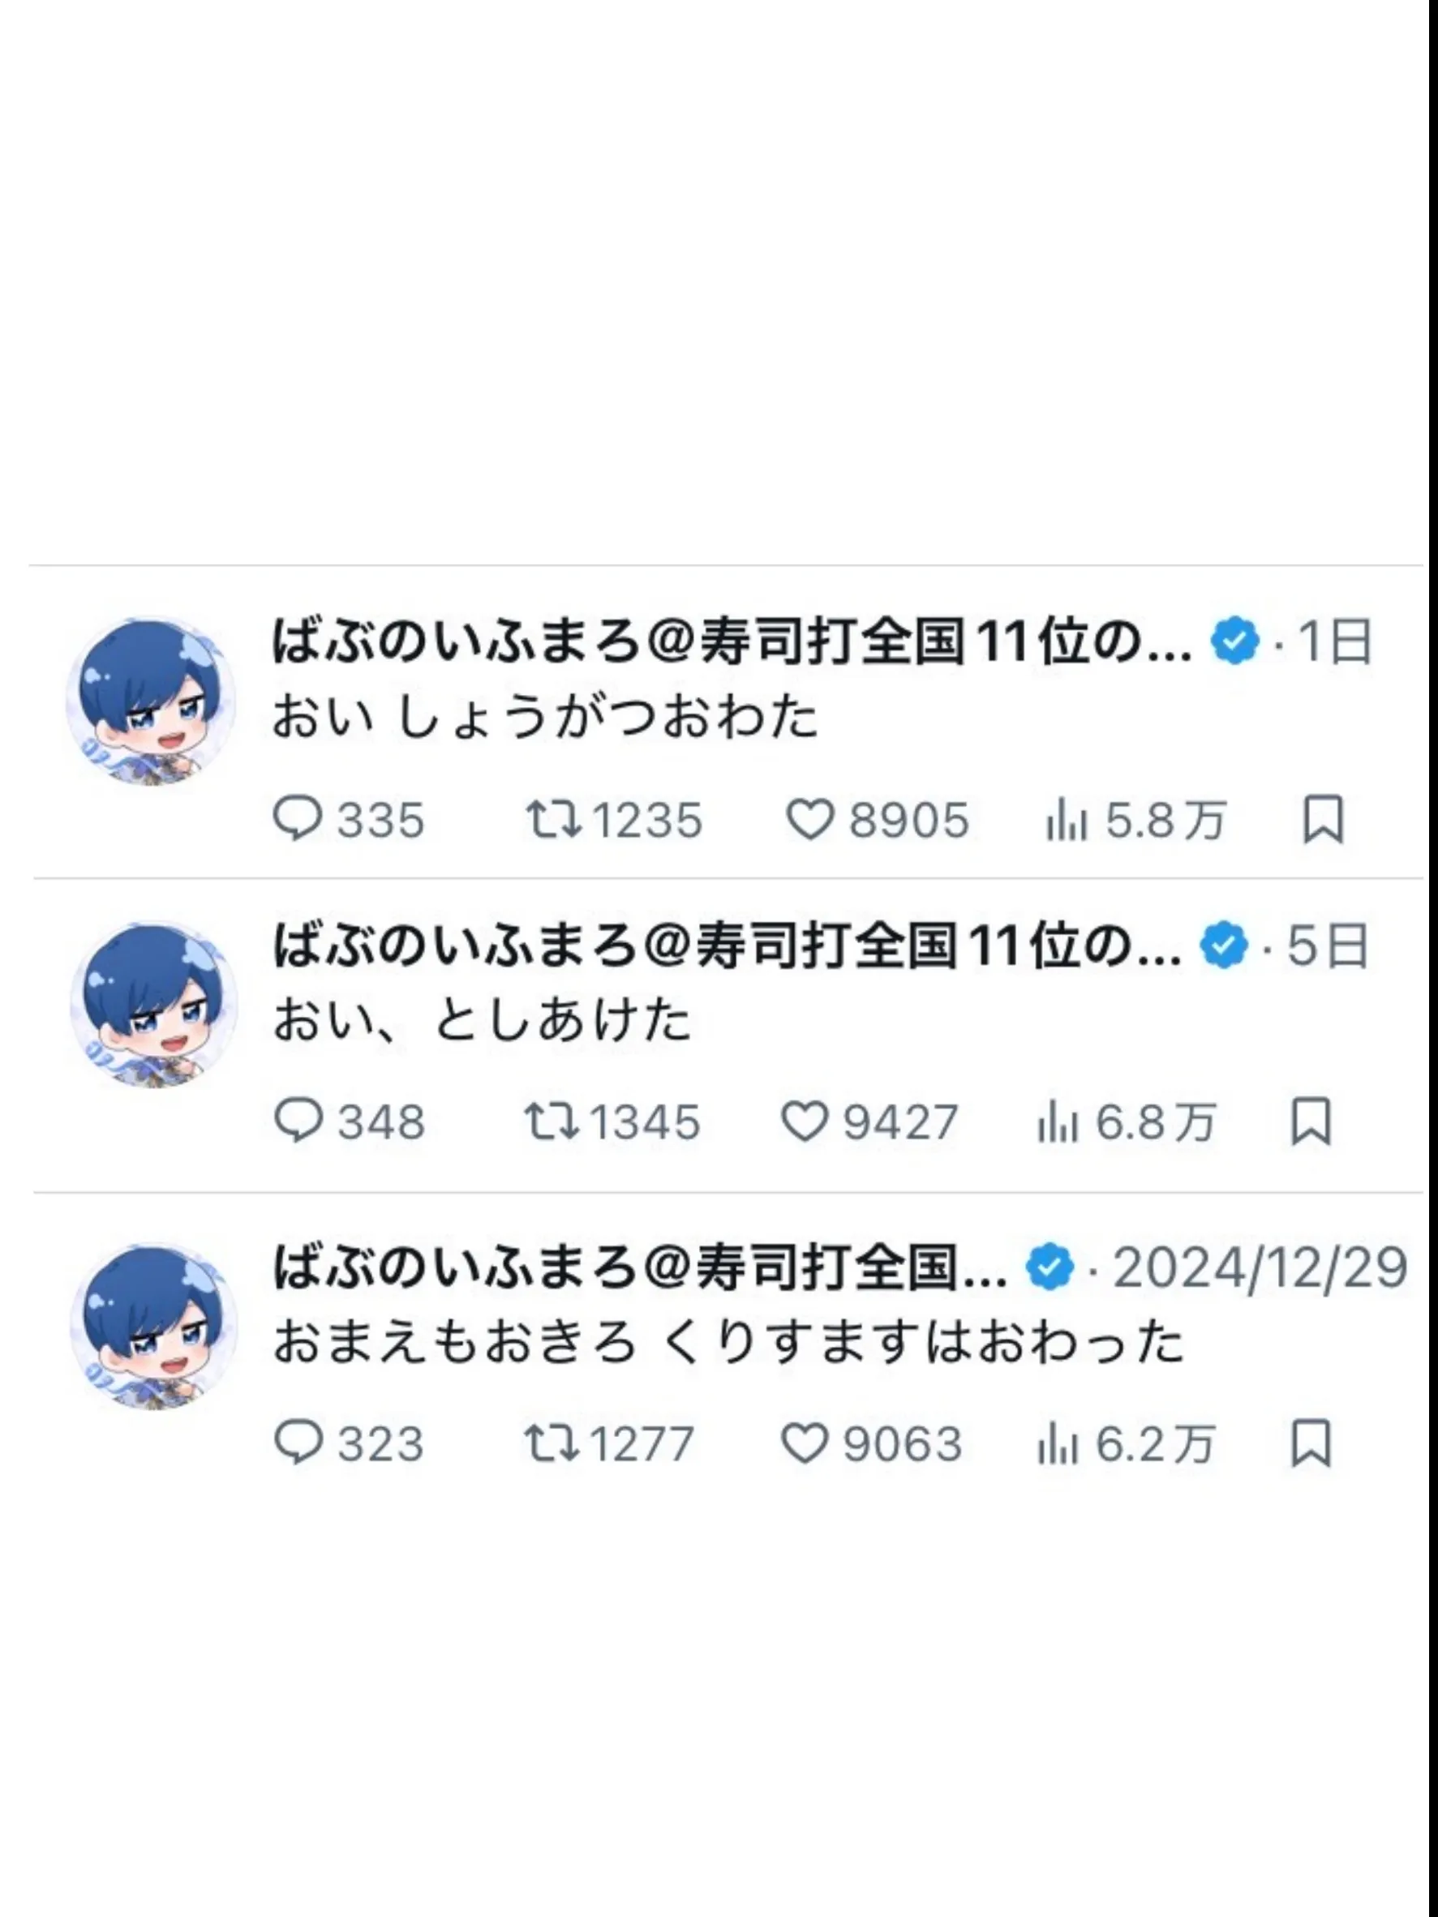Open the 5日 timestamp link
The width and height of the screenshot is (1438, 1917).
pos(1328,945)
